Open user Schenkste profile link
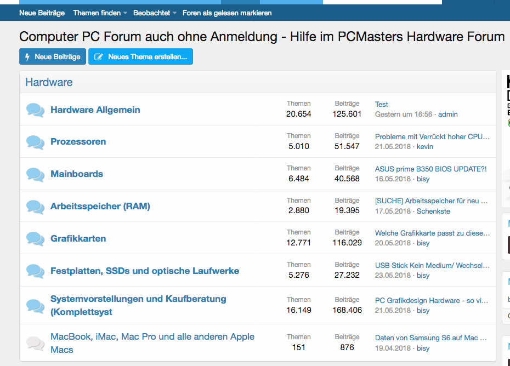Viewport: 510px width, 366px height. [x=433, y=211]
